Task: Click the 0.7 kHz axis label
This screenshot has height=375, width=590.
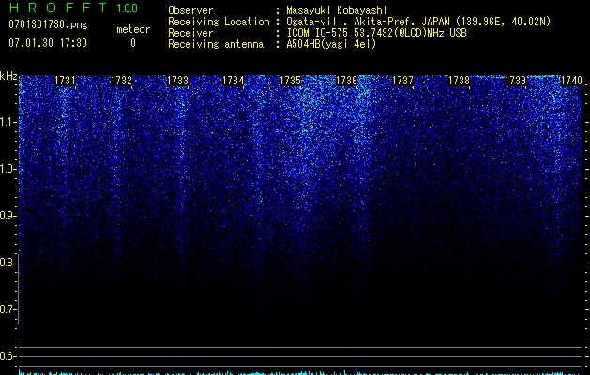Action: tap(7, 309)
